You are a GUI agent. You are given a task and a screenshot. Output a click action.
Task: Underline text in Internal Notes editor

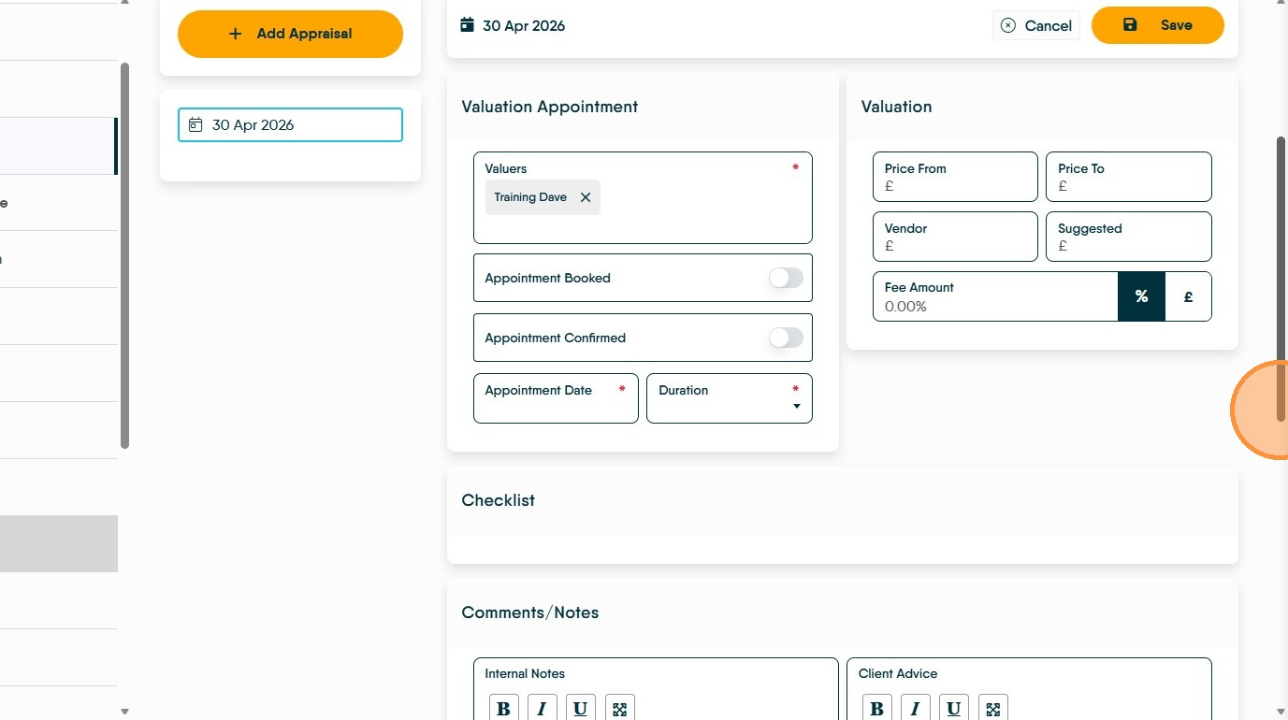coord(580,708)
